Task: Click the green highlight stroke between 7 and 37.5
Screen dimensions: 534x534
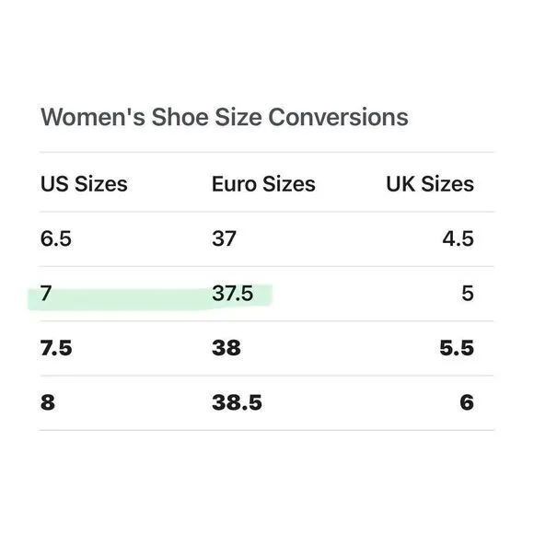Action: tap(131, 299)
